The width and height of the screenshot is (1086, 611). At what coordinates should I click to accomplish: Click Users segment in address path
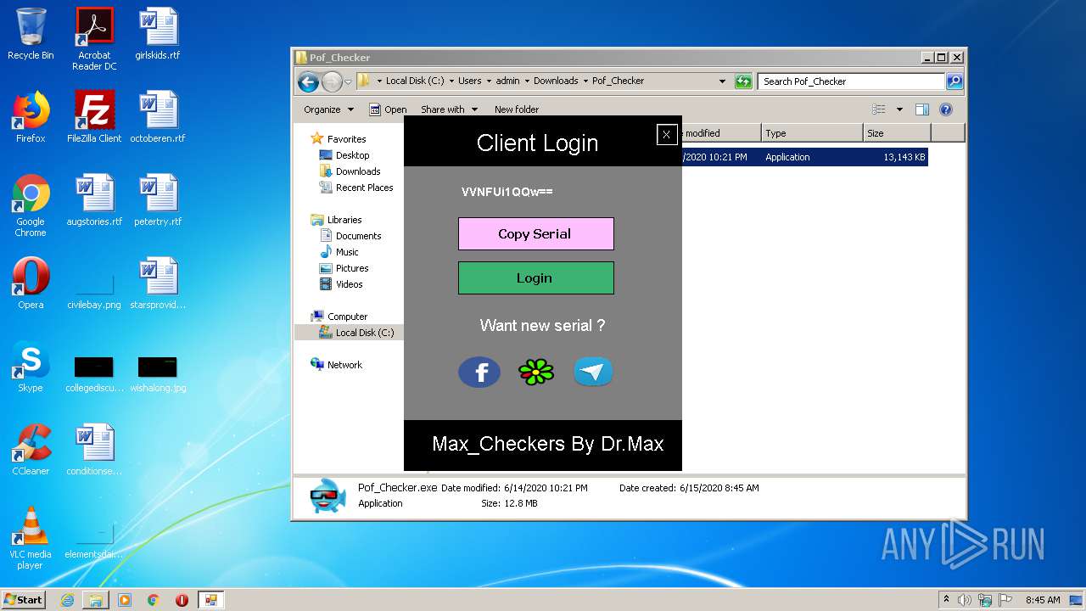(470, 81)
